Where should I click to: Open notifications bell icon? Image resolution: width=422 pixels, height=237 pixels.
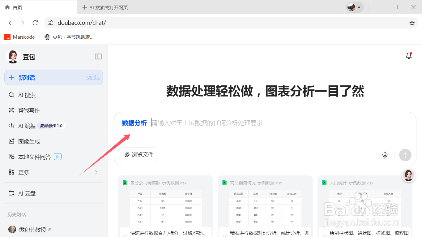[x=409, y=56]
